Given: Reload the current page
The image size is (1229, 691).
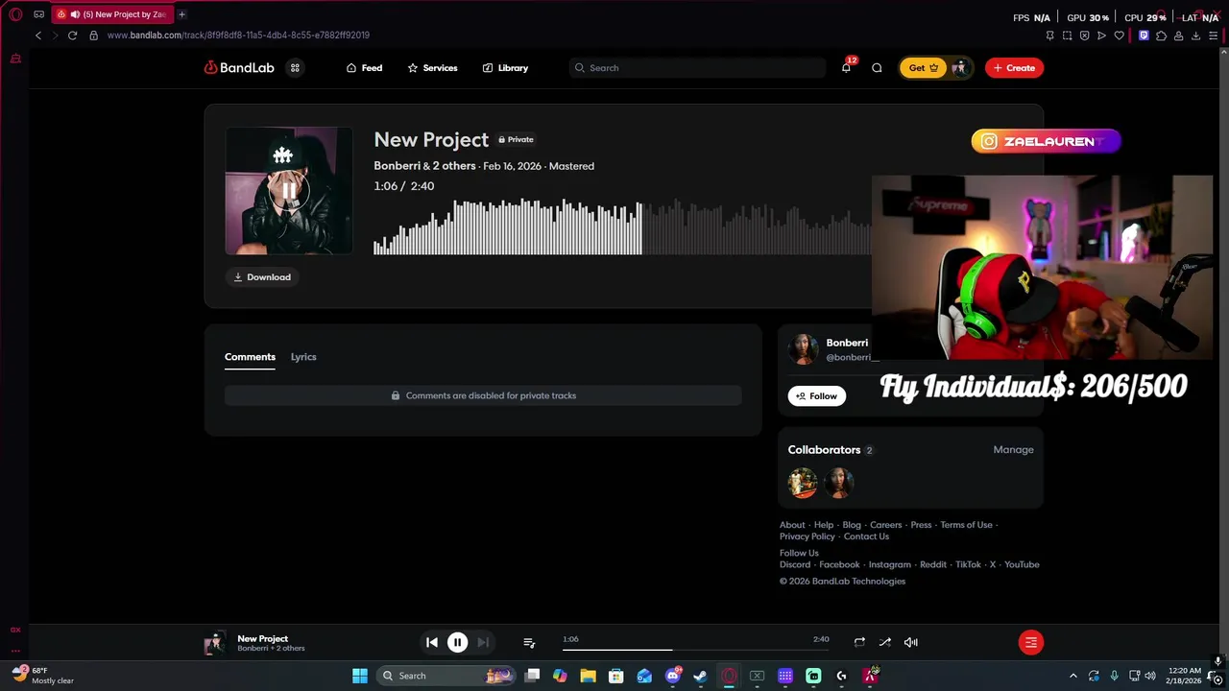Looking at the screenshot, I should click(x=72, y=36).
